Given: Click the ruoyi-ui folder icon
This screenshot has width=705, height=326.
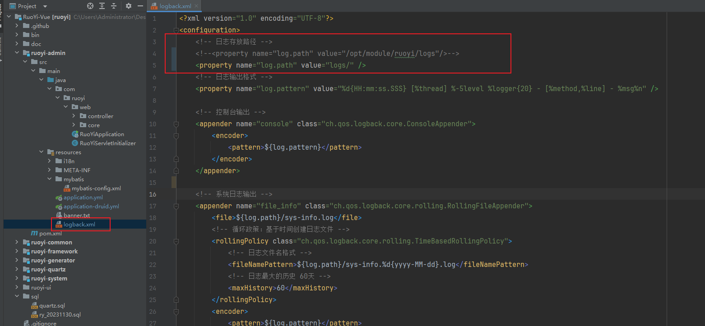Looking at the screenshot, I should coord(26,287).
